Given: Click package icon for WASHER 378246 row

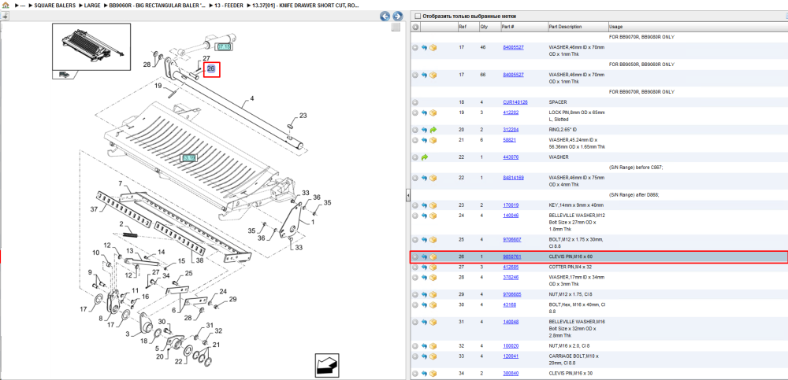Looking at the screenshot, I should click(x=433, y=278).
